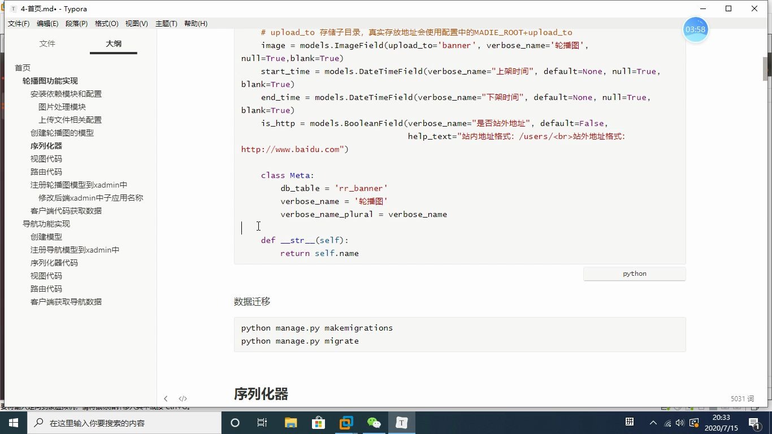The width and height of the screenshot is (772, 434).
Task: Click the python manage.py migrate line
Action: click(x=300, y=341)
